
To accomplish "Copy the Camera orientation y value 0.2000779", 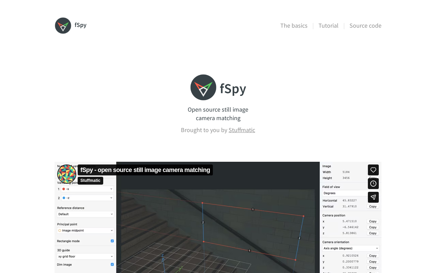I will pos(373,262).
